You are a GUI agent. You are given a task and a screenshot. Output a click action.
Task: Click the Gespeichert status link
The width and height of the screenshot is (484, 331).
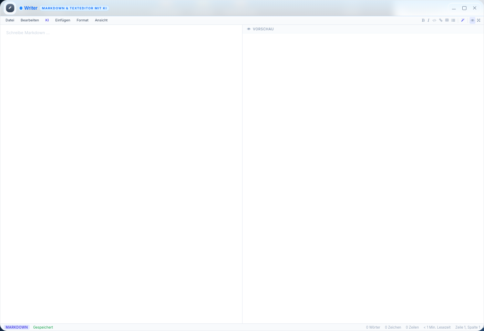tap(43, 327)
